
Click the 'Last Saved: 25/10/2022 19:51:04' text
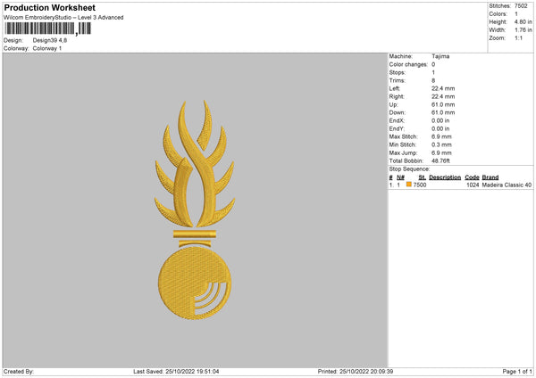click(176, 371)
